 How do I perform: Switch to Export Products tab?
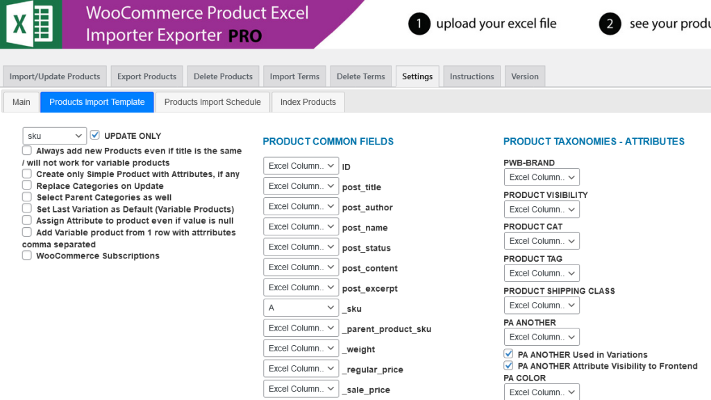click(x=147, y=76)
